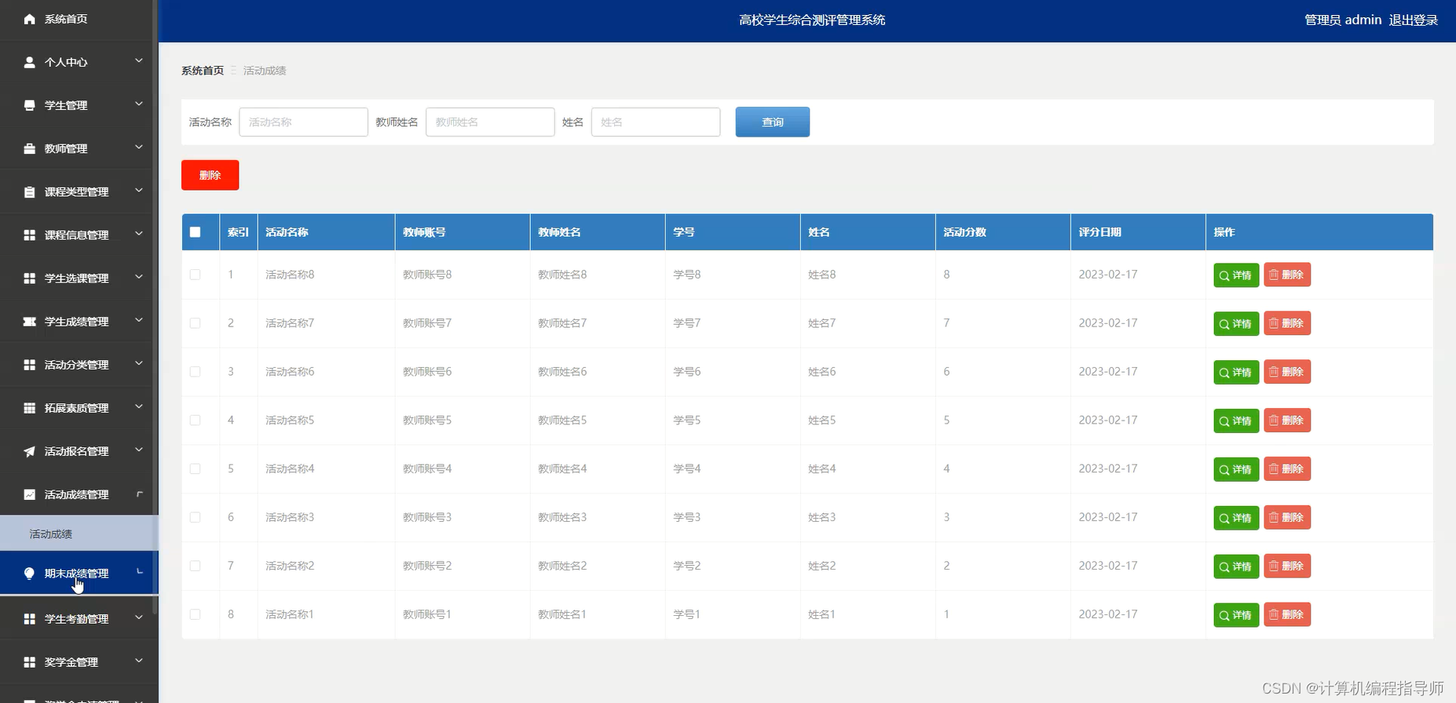Open the 学生考勤管理 menu
The image size is (1456, 703).
(79, 619)
